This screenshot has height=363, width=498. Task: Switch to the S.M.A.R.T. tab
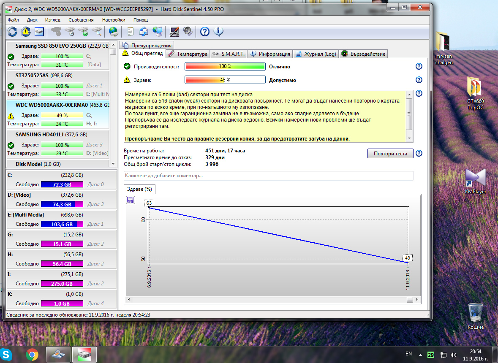pos(229,54)
